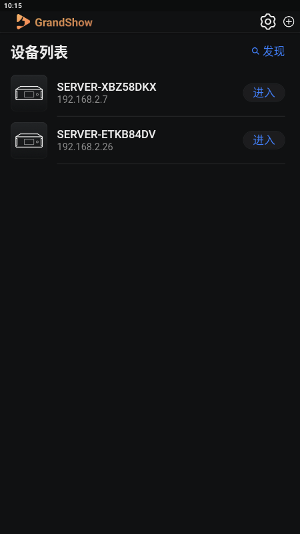Click the 10:15 status bar clock

(13, 5)
